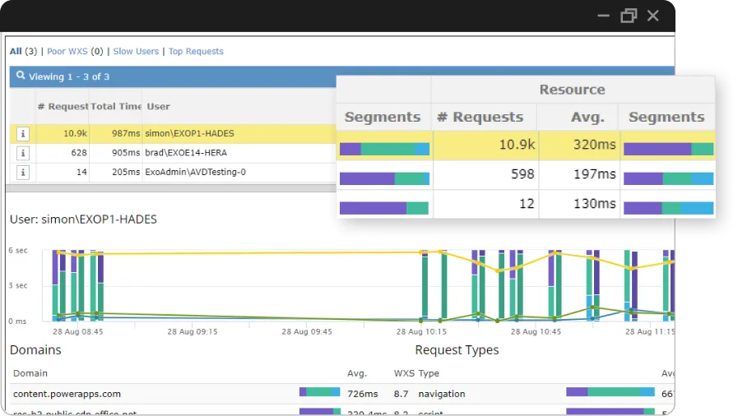The image size is (738, 416).
Task: Select the All filter tab
Action: click(16, 51)
